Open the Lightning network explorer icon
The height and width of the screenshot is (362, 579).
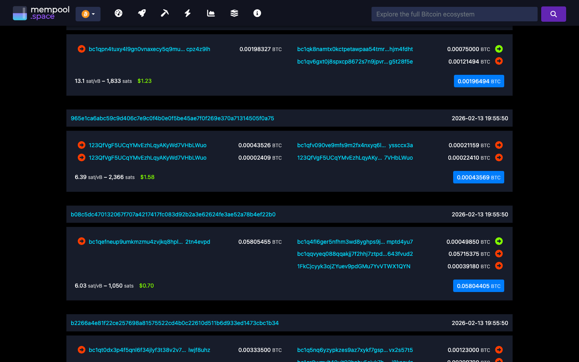point(187,13)
